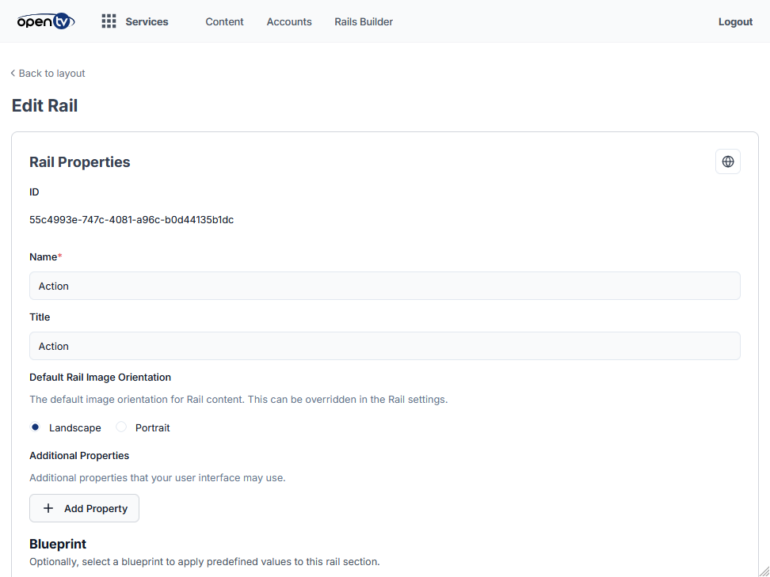Click the plus icon beside Add Property
Viewport: 770px width, 577px height.
tap(48, 508)
